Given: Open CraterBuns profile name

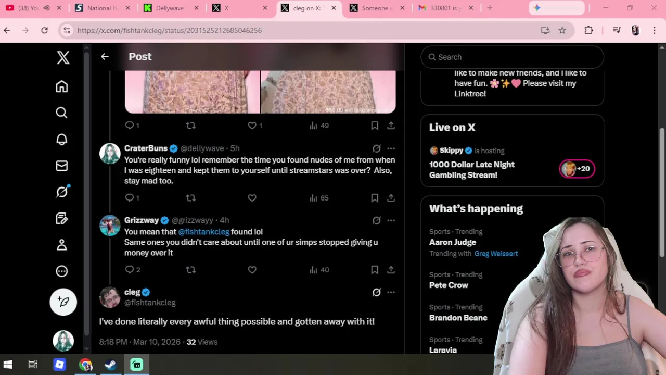Looking at the screenshot, I should 146,148.
